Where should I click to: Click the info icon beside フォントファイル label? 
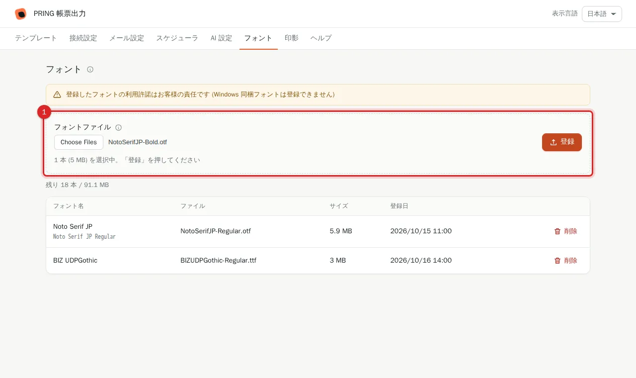coord(118,128)
